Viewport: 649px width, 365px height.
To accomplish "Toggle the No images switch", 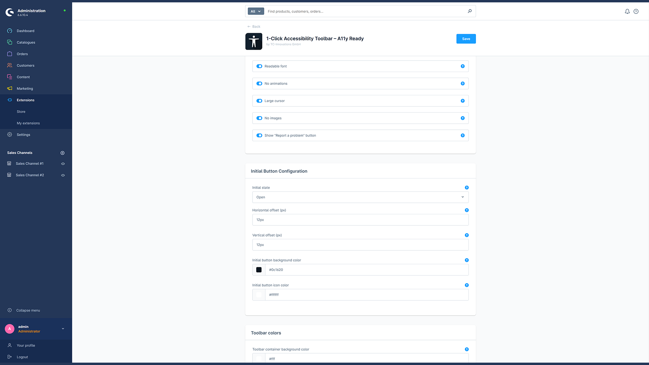I will coord(259,118).
